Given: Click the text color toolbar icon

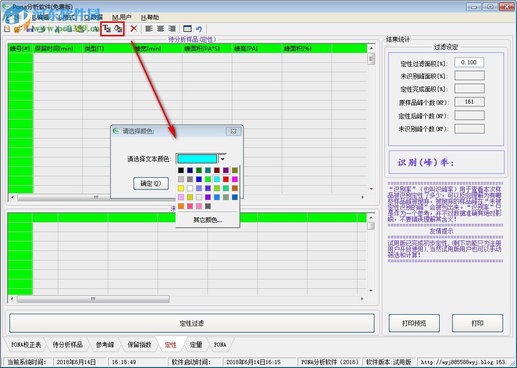Looking at the screenshot, I should 107,29.
